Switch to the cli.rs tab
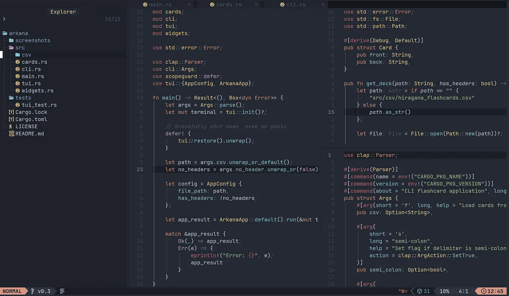Screen dimensions: 509x296 tap(297, 4)
